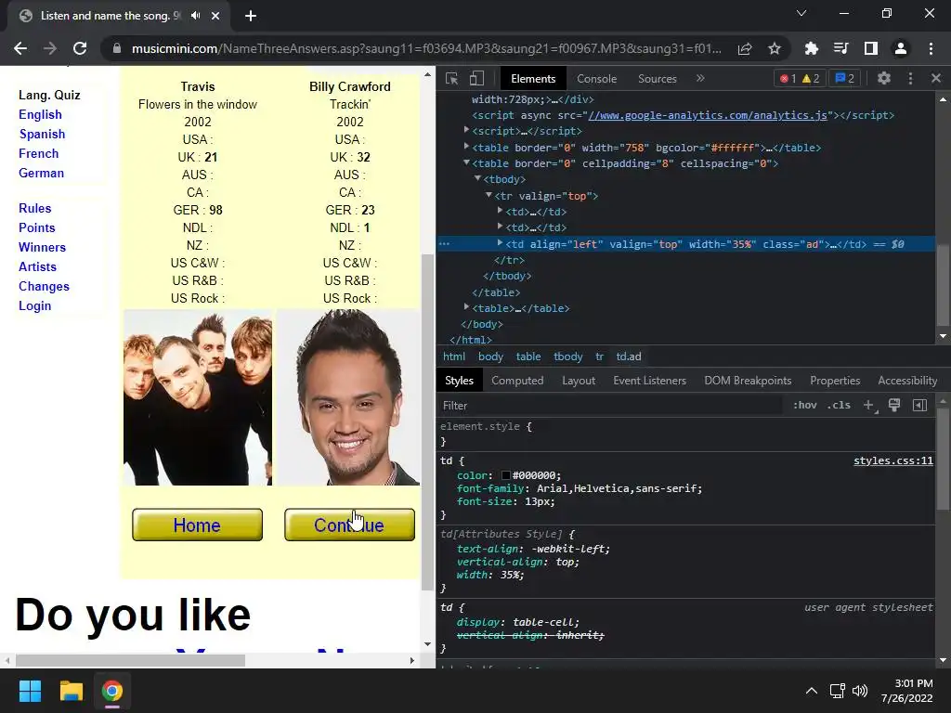Open the DevTools customize three-dot menu
The width and height of the screenshot is (951, 713).
coord(910,78)
